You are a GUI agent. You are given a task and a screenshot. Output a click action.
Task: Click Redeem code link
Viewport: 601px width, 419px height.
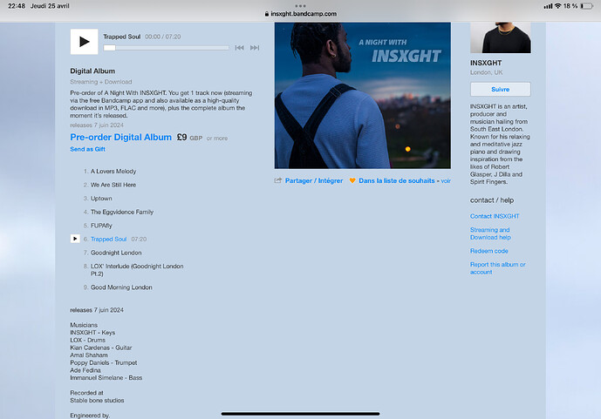coord(488,251)
